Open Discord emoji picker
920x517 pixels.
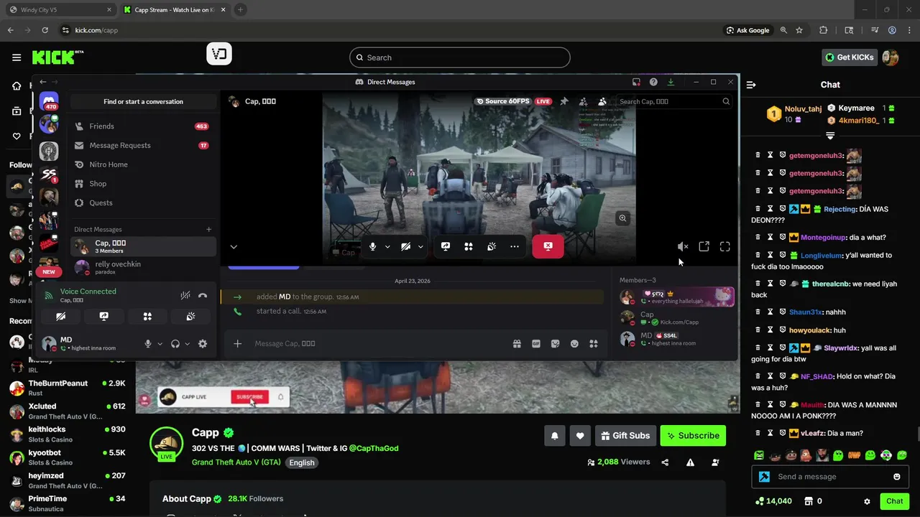point(574,344)
